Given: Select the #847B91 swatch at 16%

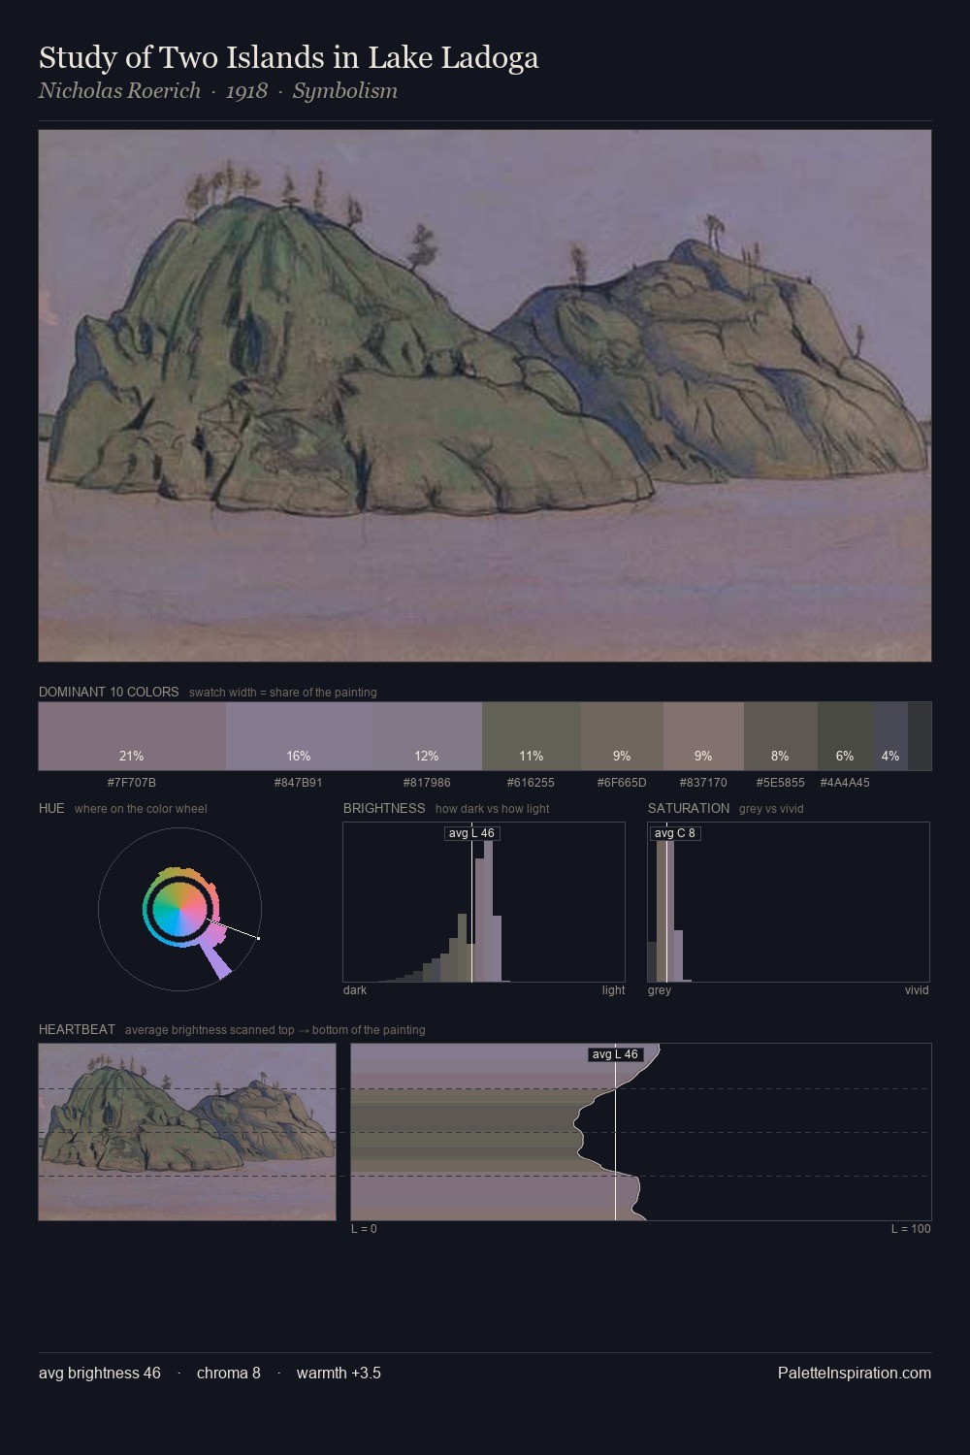Looking at the screenshot, I should 299,736.
